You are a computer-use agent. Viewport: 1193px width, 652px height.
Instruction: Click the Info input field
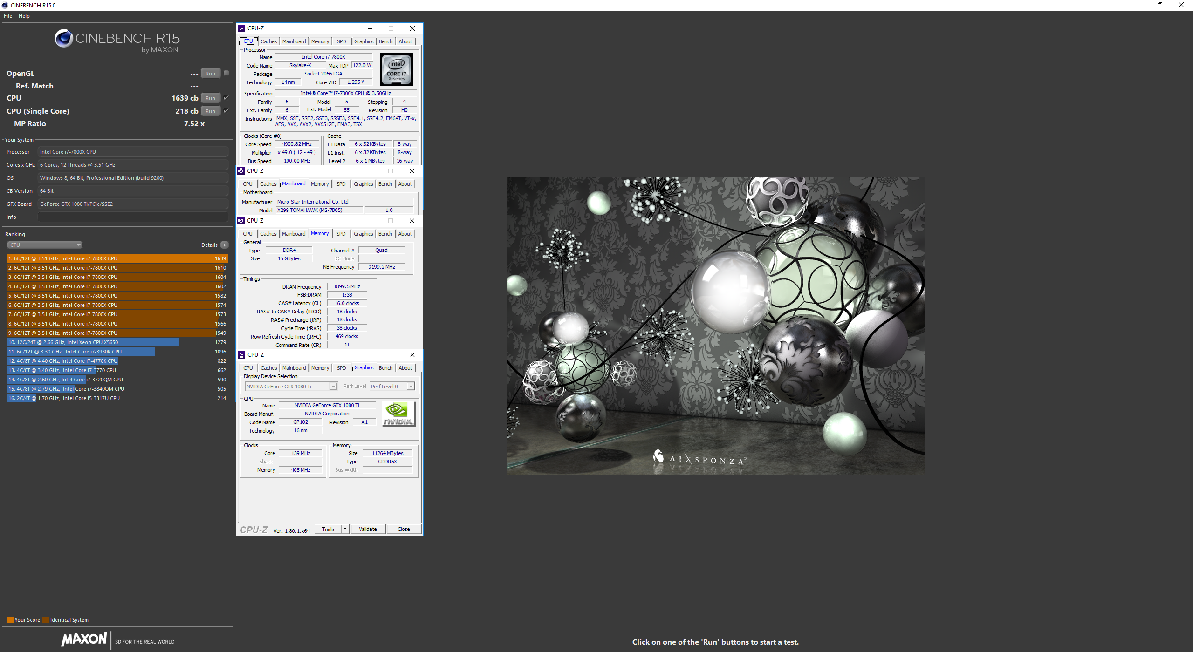[133, 217]
